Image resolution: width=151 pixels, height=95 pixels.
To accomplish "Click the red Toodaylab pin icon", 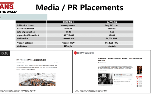I will click(75, 53).
